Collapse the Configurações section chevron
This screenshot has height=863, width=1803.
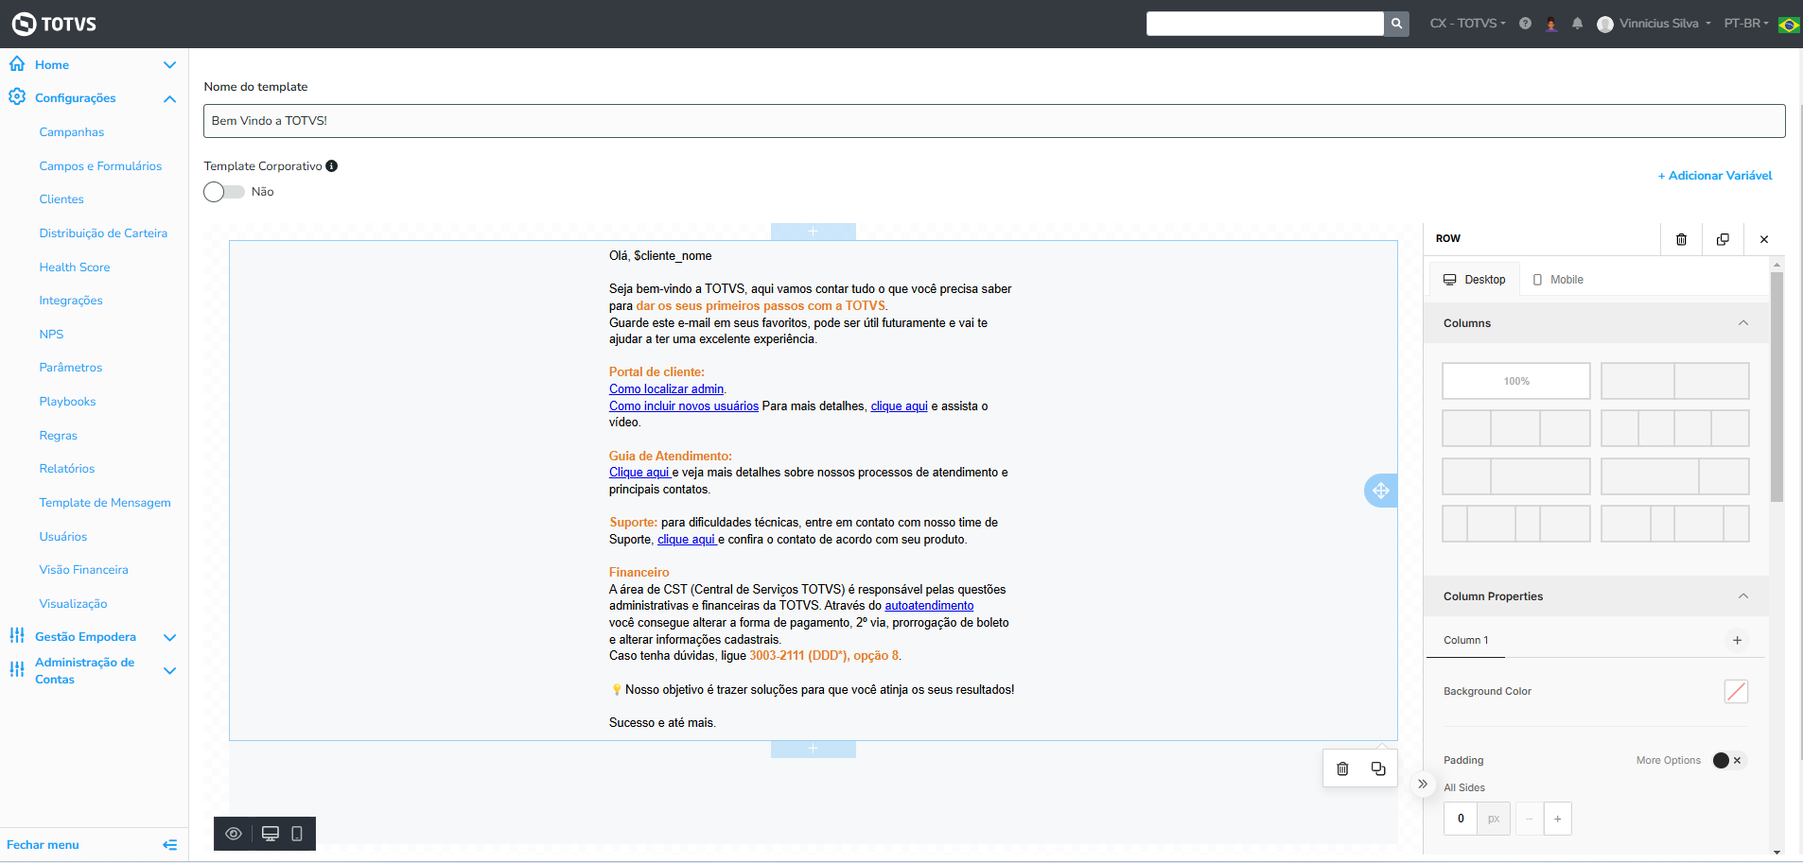[170, 98]
